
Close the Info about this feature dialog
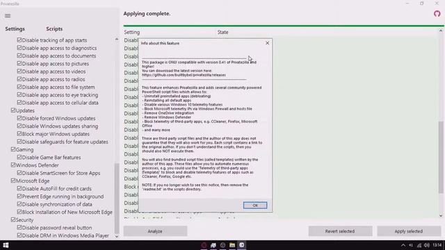[267, 43]
